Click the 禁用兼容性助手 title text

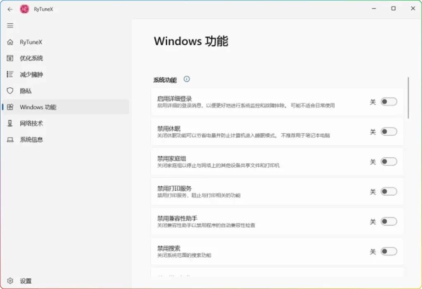pyautogui.click(x=177, y=218)
